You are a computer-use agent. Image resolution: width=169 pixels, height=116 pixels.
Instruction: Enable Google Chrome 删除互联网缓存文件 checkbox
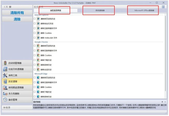tap(35, 50)
